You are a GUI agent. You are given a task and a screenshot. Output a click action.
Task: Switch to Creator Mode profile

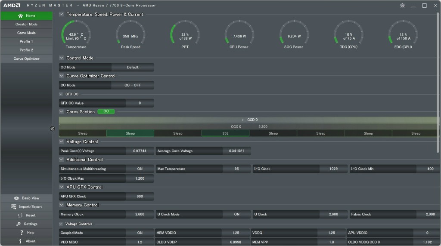coord(26,25)
